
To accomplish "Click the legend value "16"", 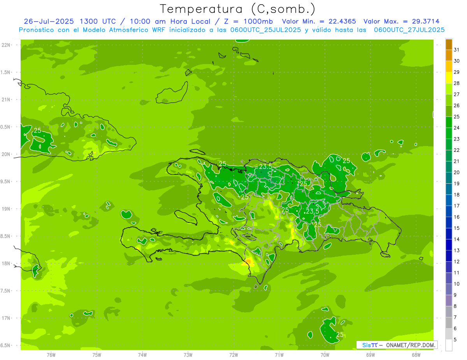I will pos(457,217).
